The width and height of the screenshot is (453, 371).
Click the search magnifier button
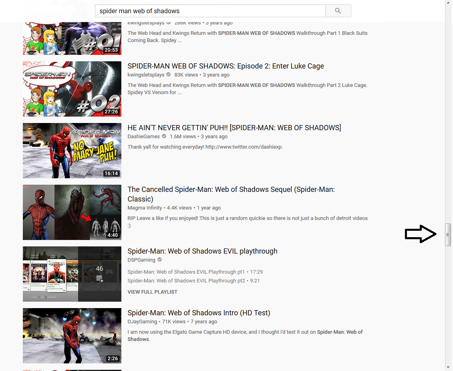pos(338,11)
